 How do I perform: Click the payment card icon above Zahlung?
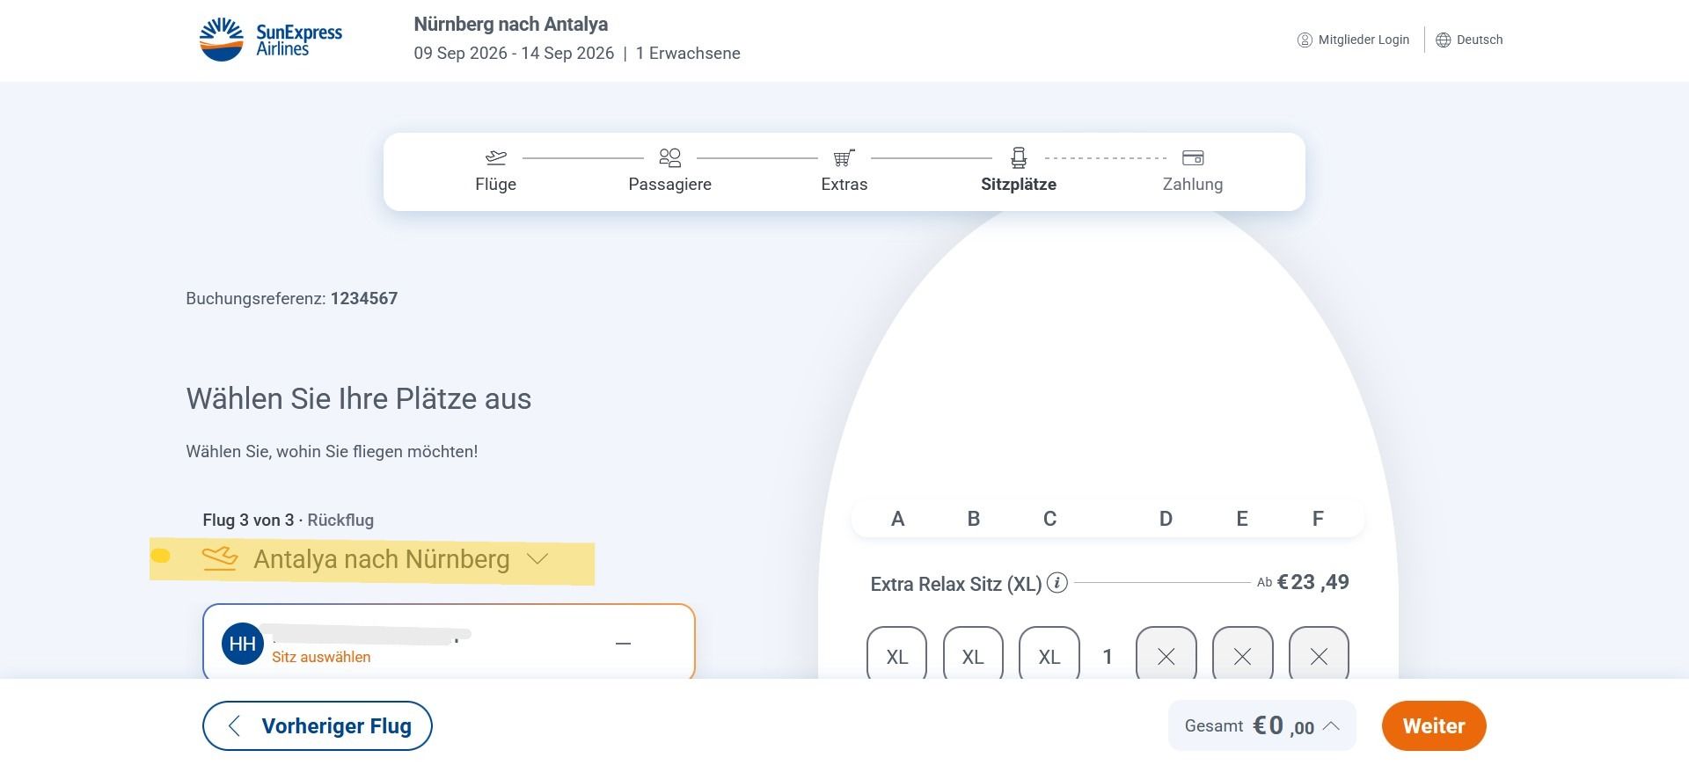[x=1193, y=157]
